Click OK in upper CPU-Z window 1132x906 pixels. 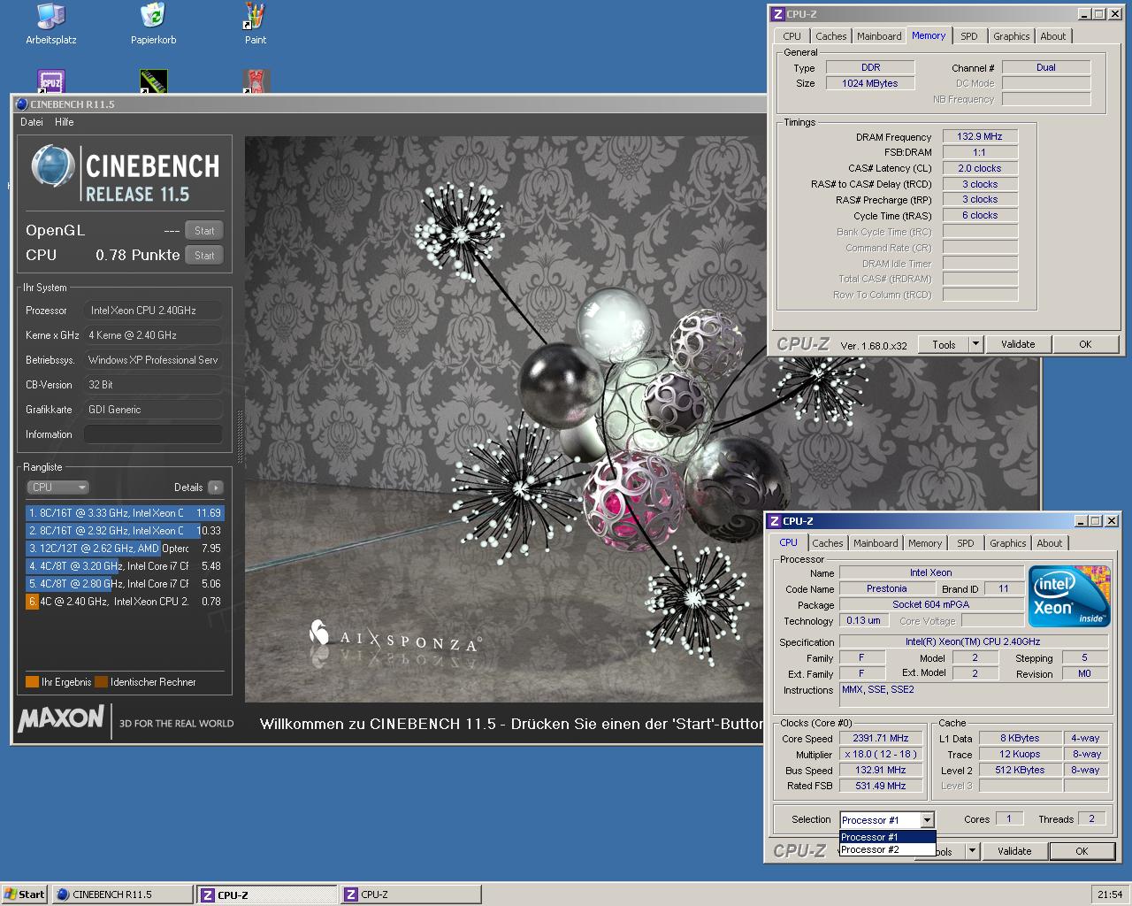(1085, 344)
